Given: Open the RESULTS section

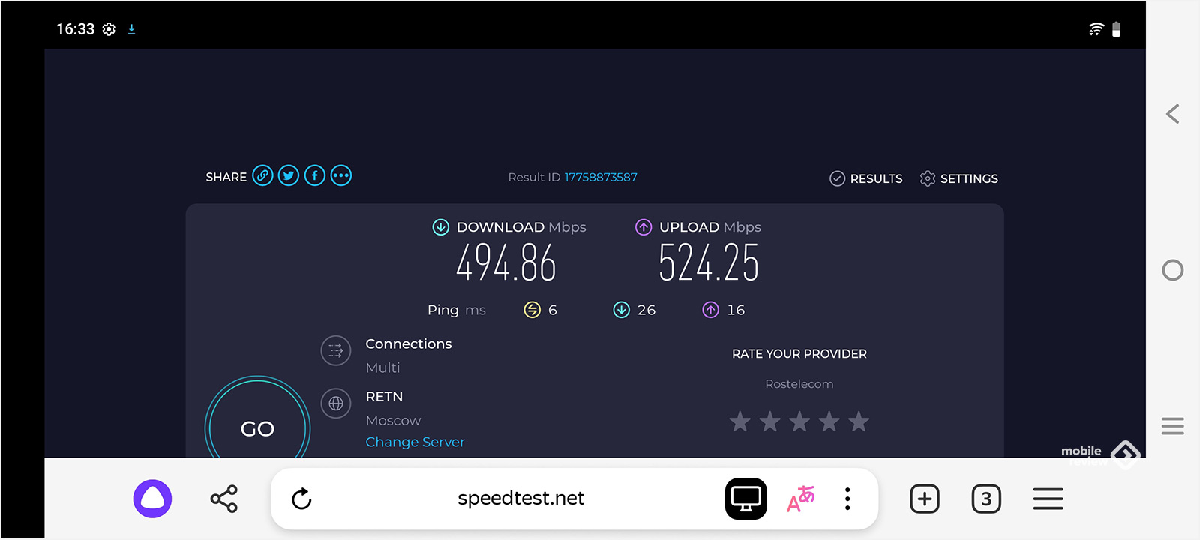Looking at the screenshot, I should tap(866, 178).
